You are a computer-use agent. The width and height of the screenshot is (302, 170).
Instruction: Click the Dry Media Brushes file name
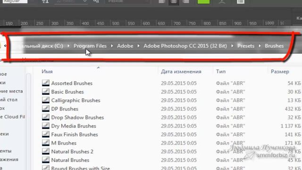74,126
